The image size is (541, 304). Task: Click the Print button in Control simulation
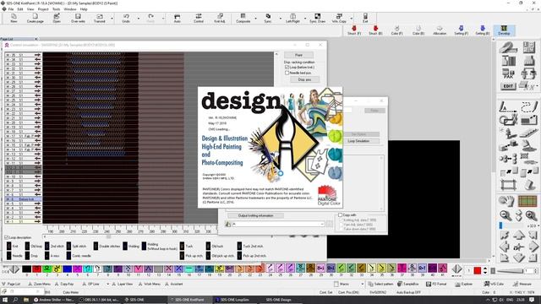pyautogui.click(x=298, y=55)
